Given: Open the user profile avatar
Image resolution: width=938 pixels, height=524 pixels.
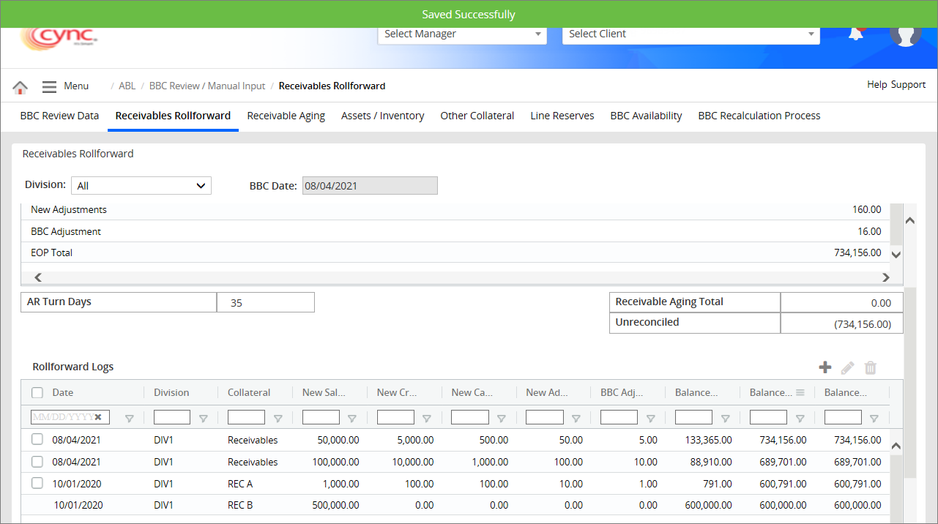Looking at the screenshot, I should (x=905, y=34).
